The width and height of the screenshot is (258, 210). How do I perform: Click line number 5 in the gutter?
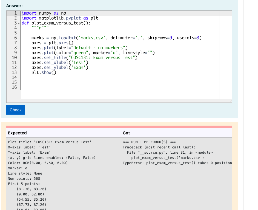[15, 33]
